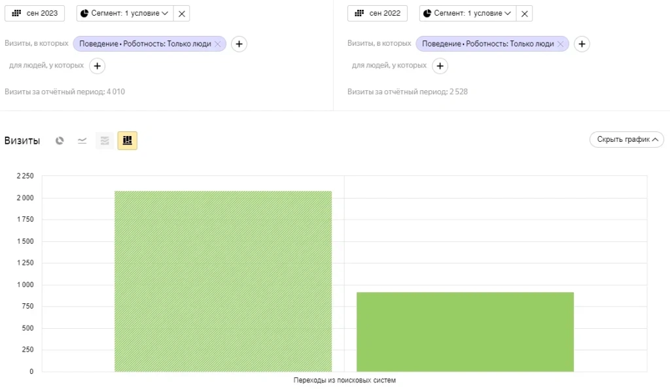
Task: Select the stacked area chart icon
Action: tap(105, 141)
